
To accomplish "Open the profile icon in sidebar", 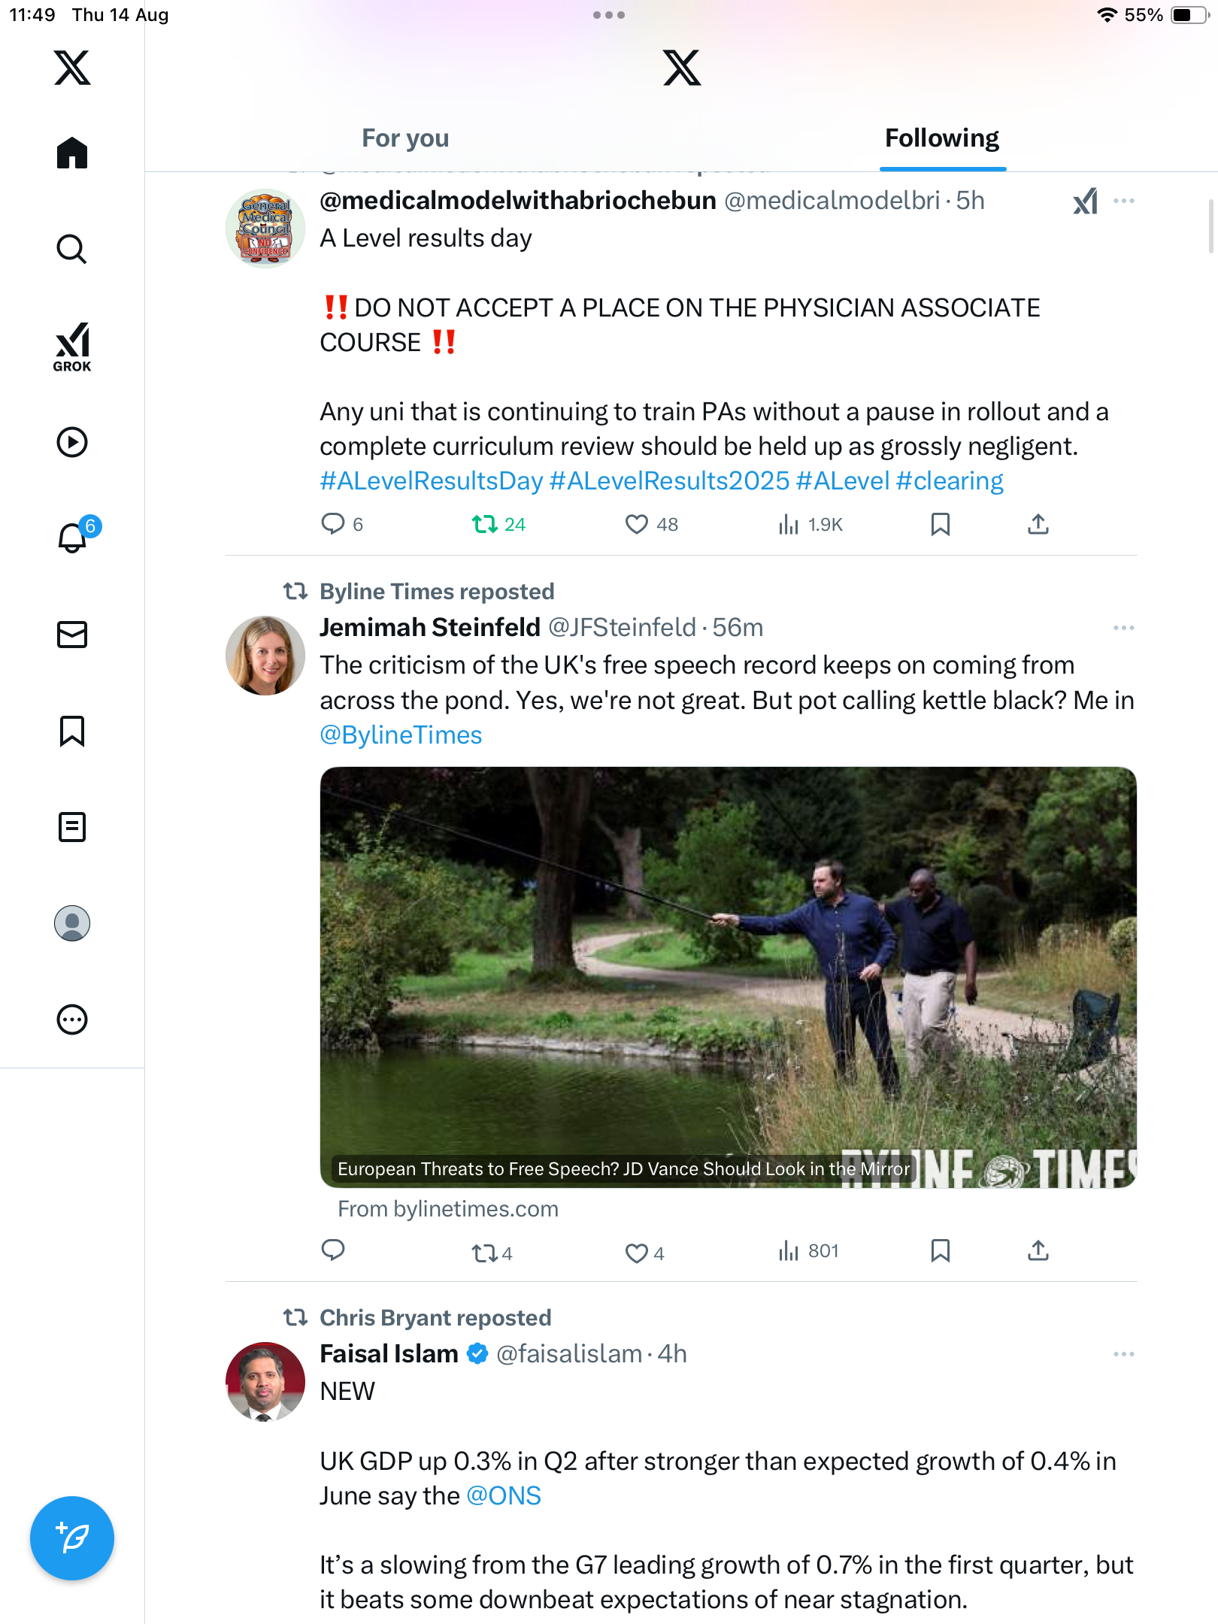I will tap(72, 923).
